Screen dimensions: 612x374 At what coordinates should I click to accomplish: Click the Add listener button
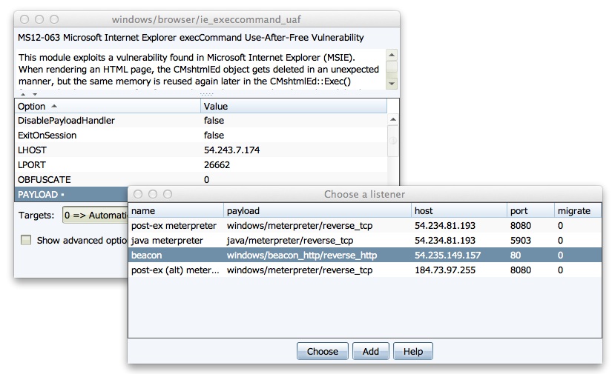click(x=371, y=352)
